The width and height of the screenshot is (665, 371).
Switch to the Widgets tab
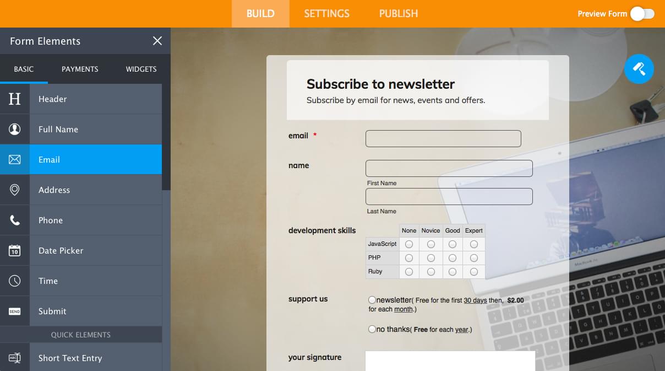click(141, 69)
